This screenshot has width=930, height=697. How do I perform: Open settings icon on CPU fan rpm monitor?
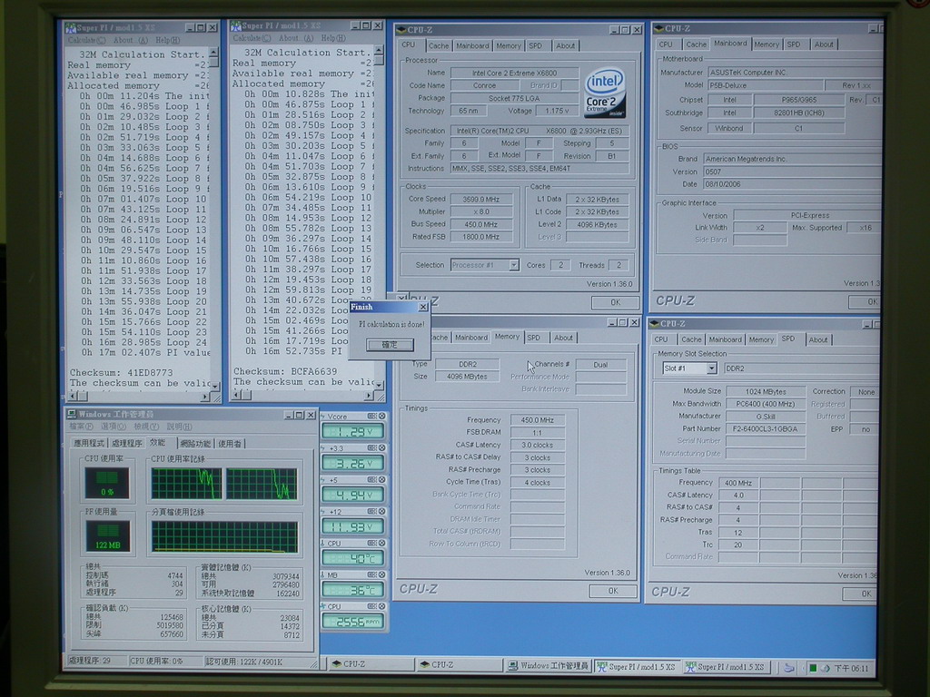tap(371, 606)
